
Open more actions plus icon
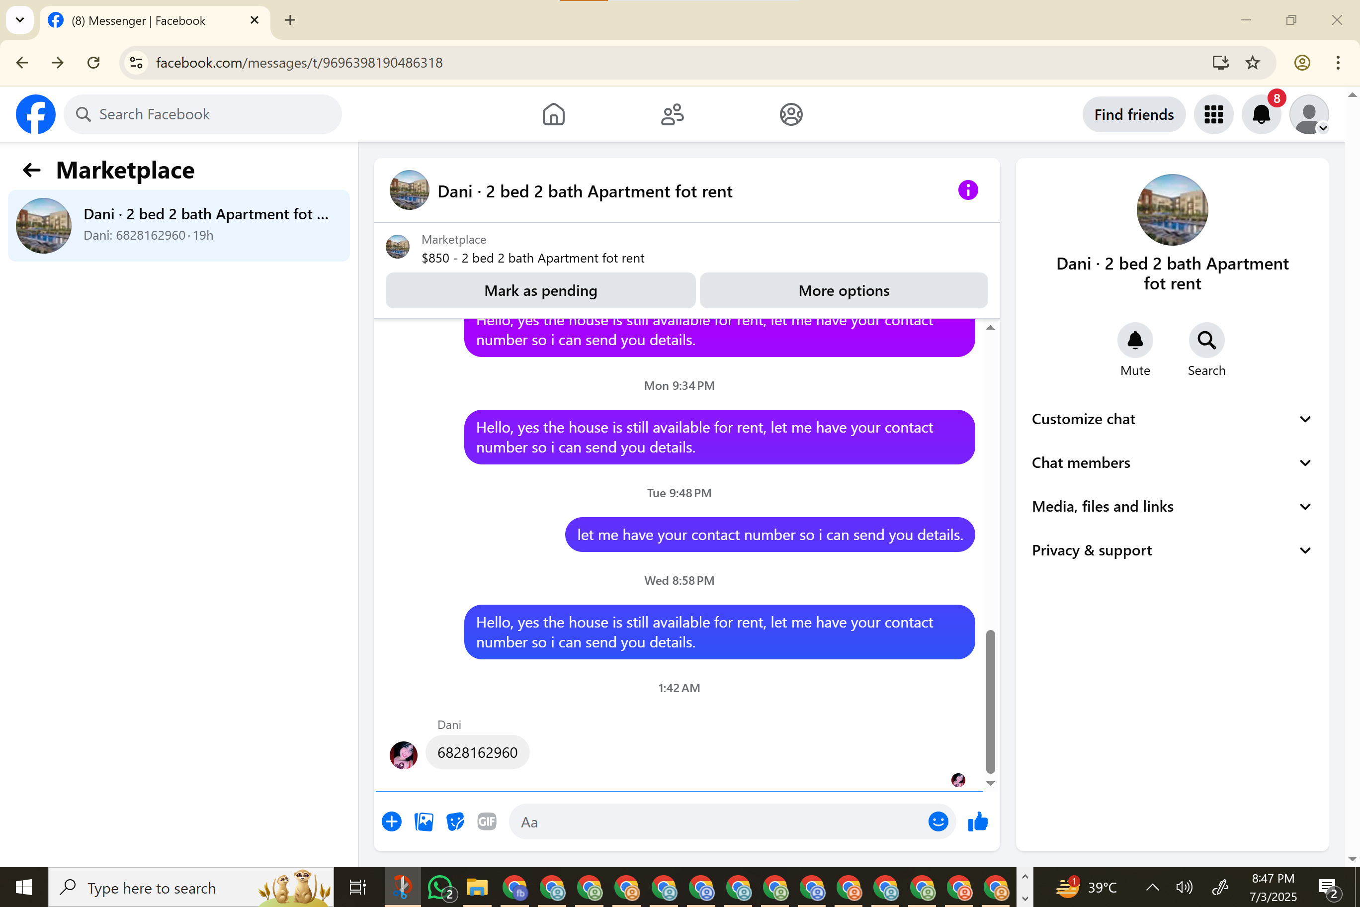(x=392, y=821)
